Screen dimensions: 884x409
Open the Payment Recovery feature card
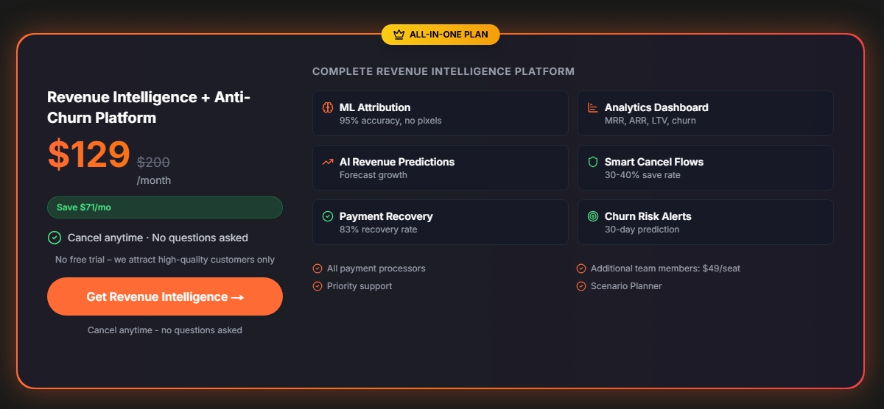coord(441,222)
